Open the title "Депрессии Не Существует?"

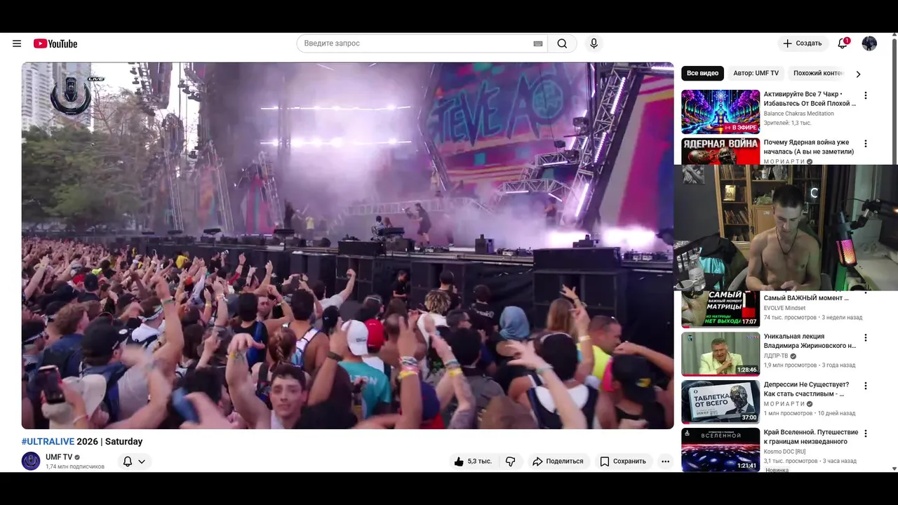coord(806,389)
